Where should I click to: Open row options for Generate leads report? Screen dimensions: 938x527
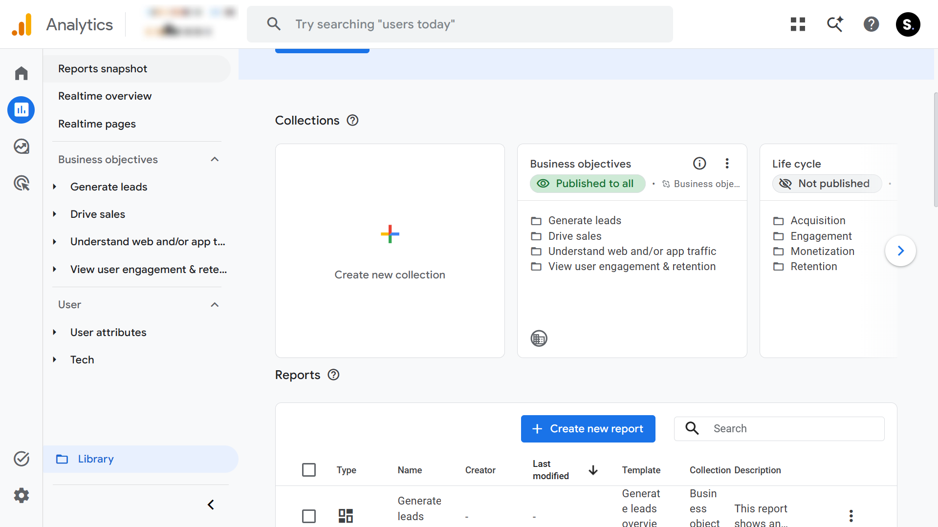tap(851, 516)
